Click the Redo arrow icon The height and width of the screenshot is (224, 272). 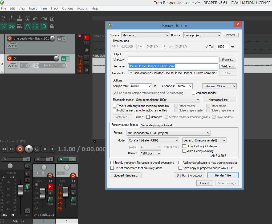(x=44, y=18)
